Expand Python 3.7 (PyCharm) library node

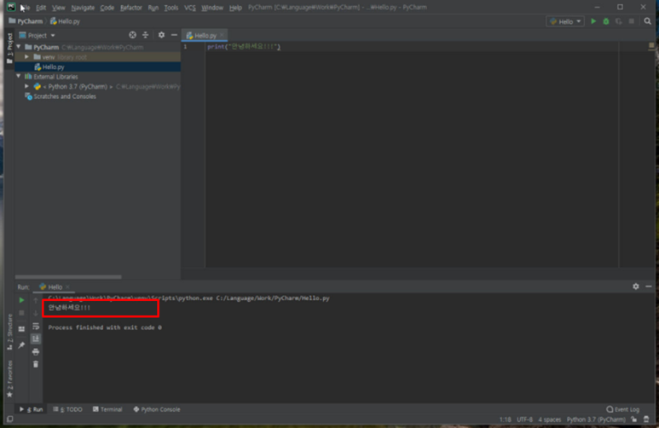click(27, 86)
